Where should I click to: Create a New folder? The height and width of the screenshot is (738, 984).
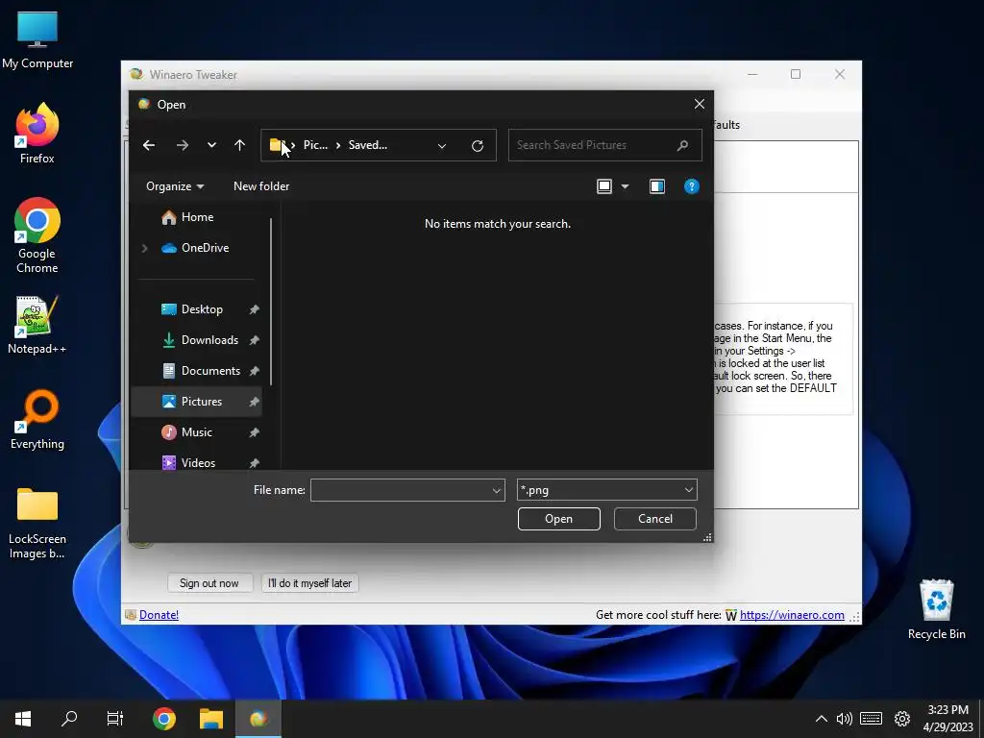(261, 186)
